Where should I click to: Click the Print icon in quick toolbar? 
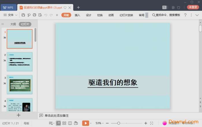tap(35, 15)
